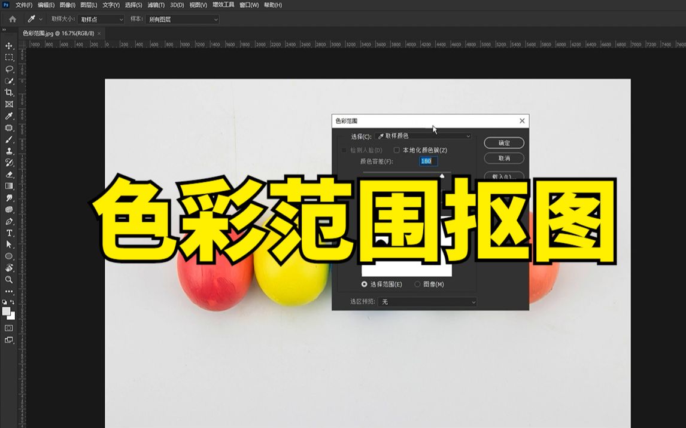Image resolution: width=686 pixels, height=428 pixels.
Task: Select the Frame tool
Action: click(9, 105)
